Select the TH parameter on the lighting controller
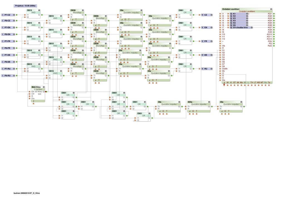Image resolution: width=285 pixels, height=201 pixels. [252, 82]
